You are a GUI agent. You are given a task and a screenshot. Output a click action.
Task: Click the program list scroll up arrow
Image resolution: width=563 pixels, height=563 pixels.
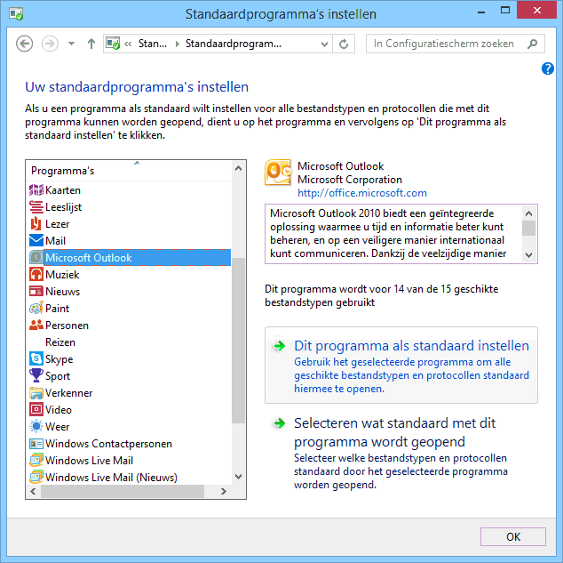pyautogui.click(x=238, y=168)
